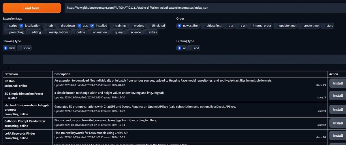Switch showing type to show
Image resolution: width=346 pixels, height=145 pixels.
coord(20,48)
